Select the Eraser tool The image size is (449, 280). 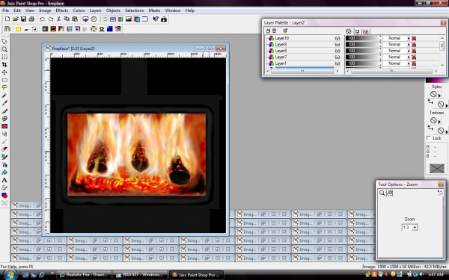pyautogui.click(x=4, y=149)
